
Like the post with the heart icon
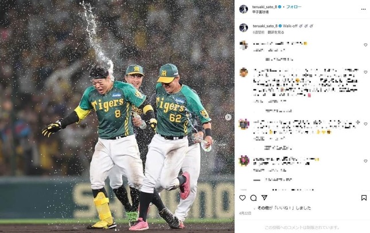(242, 198)
